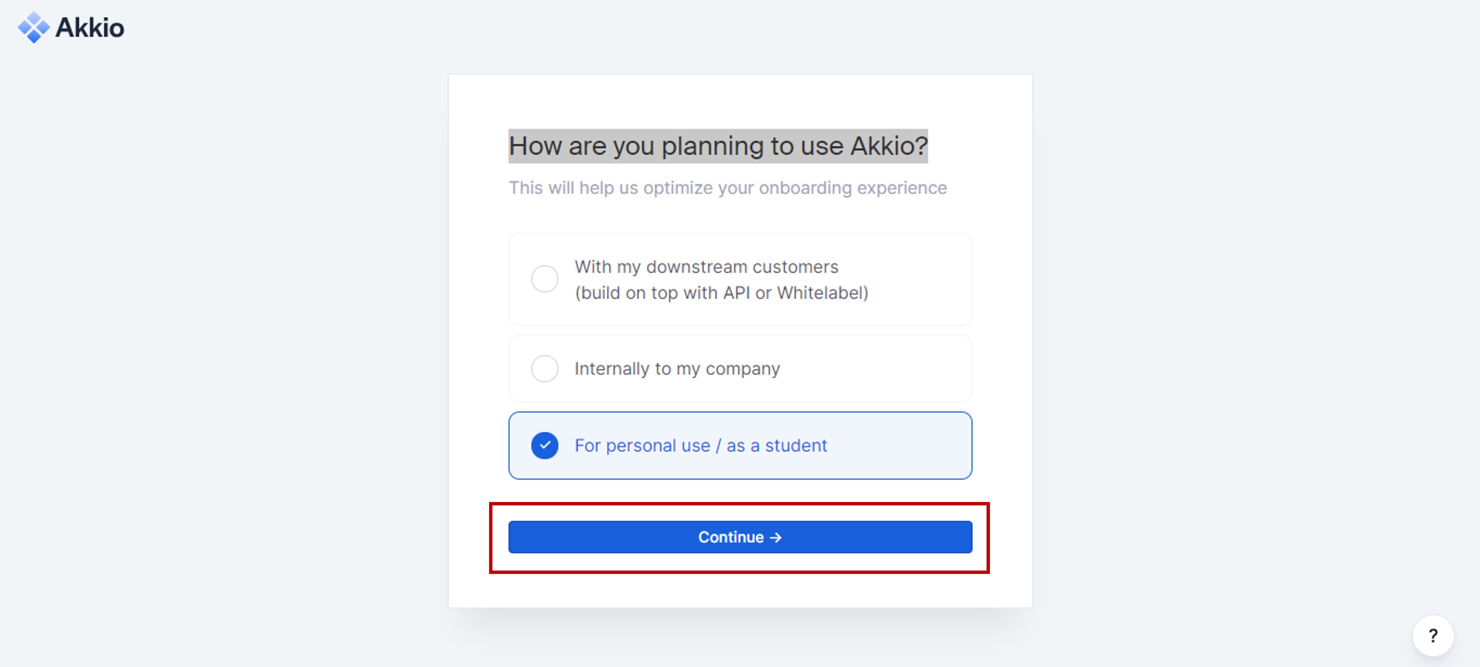Select the downstream customers radio circle

(544, 279)
